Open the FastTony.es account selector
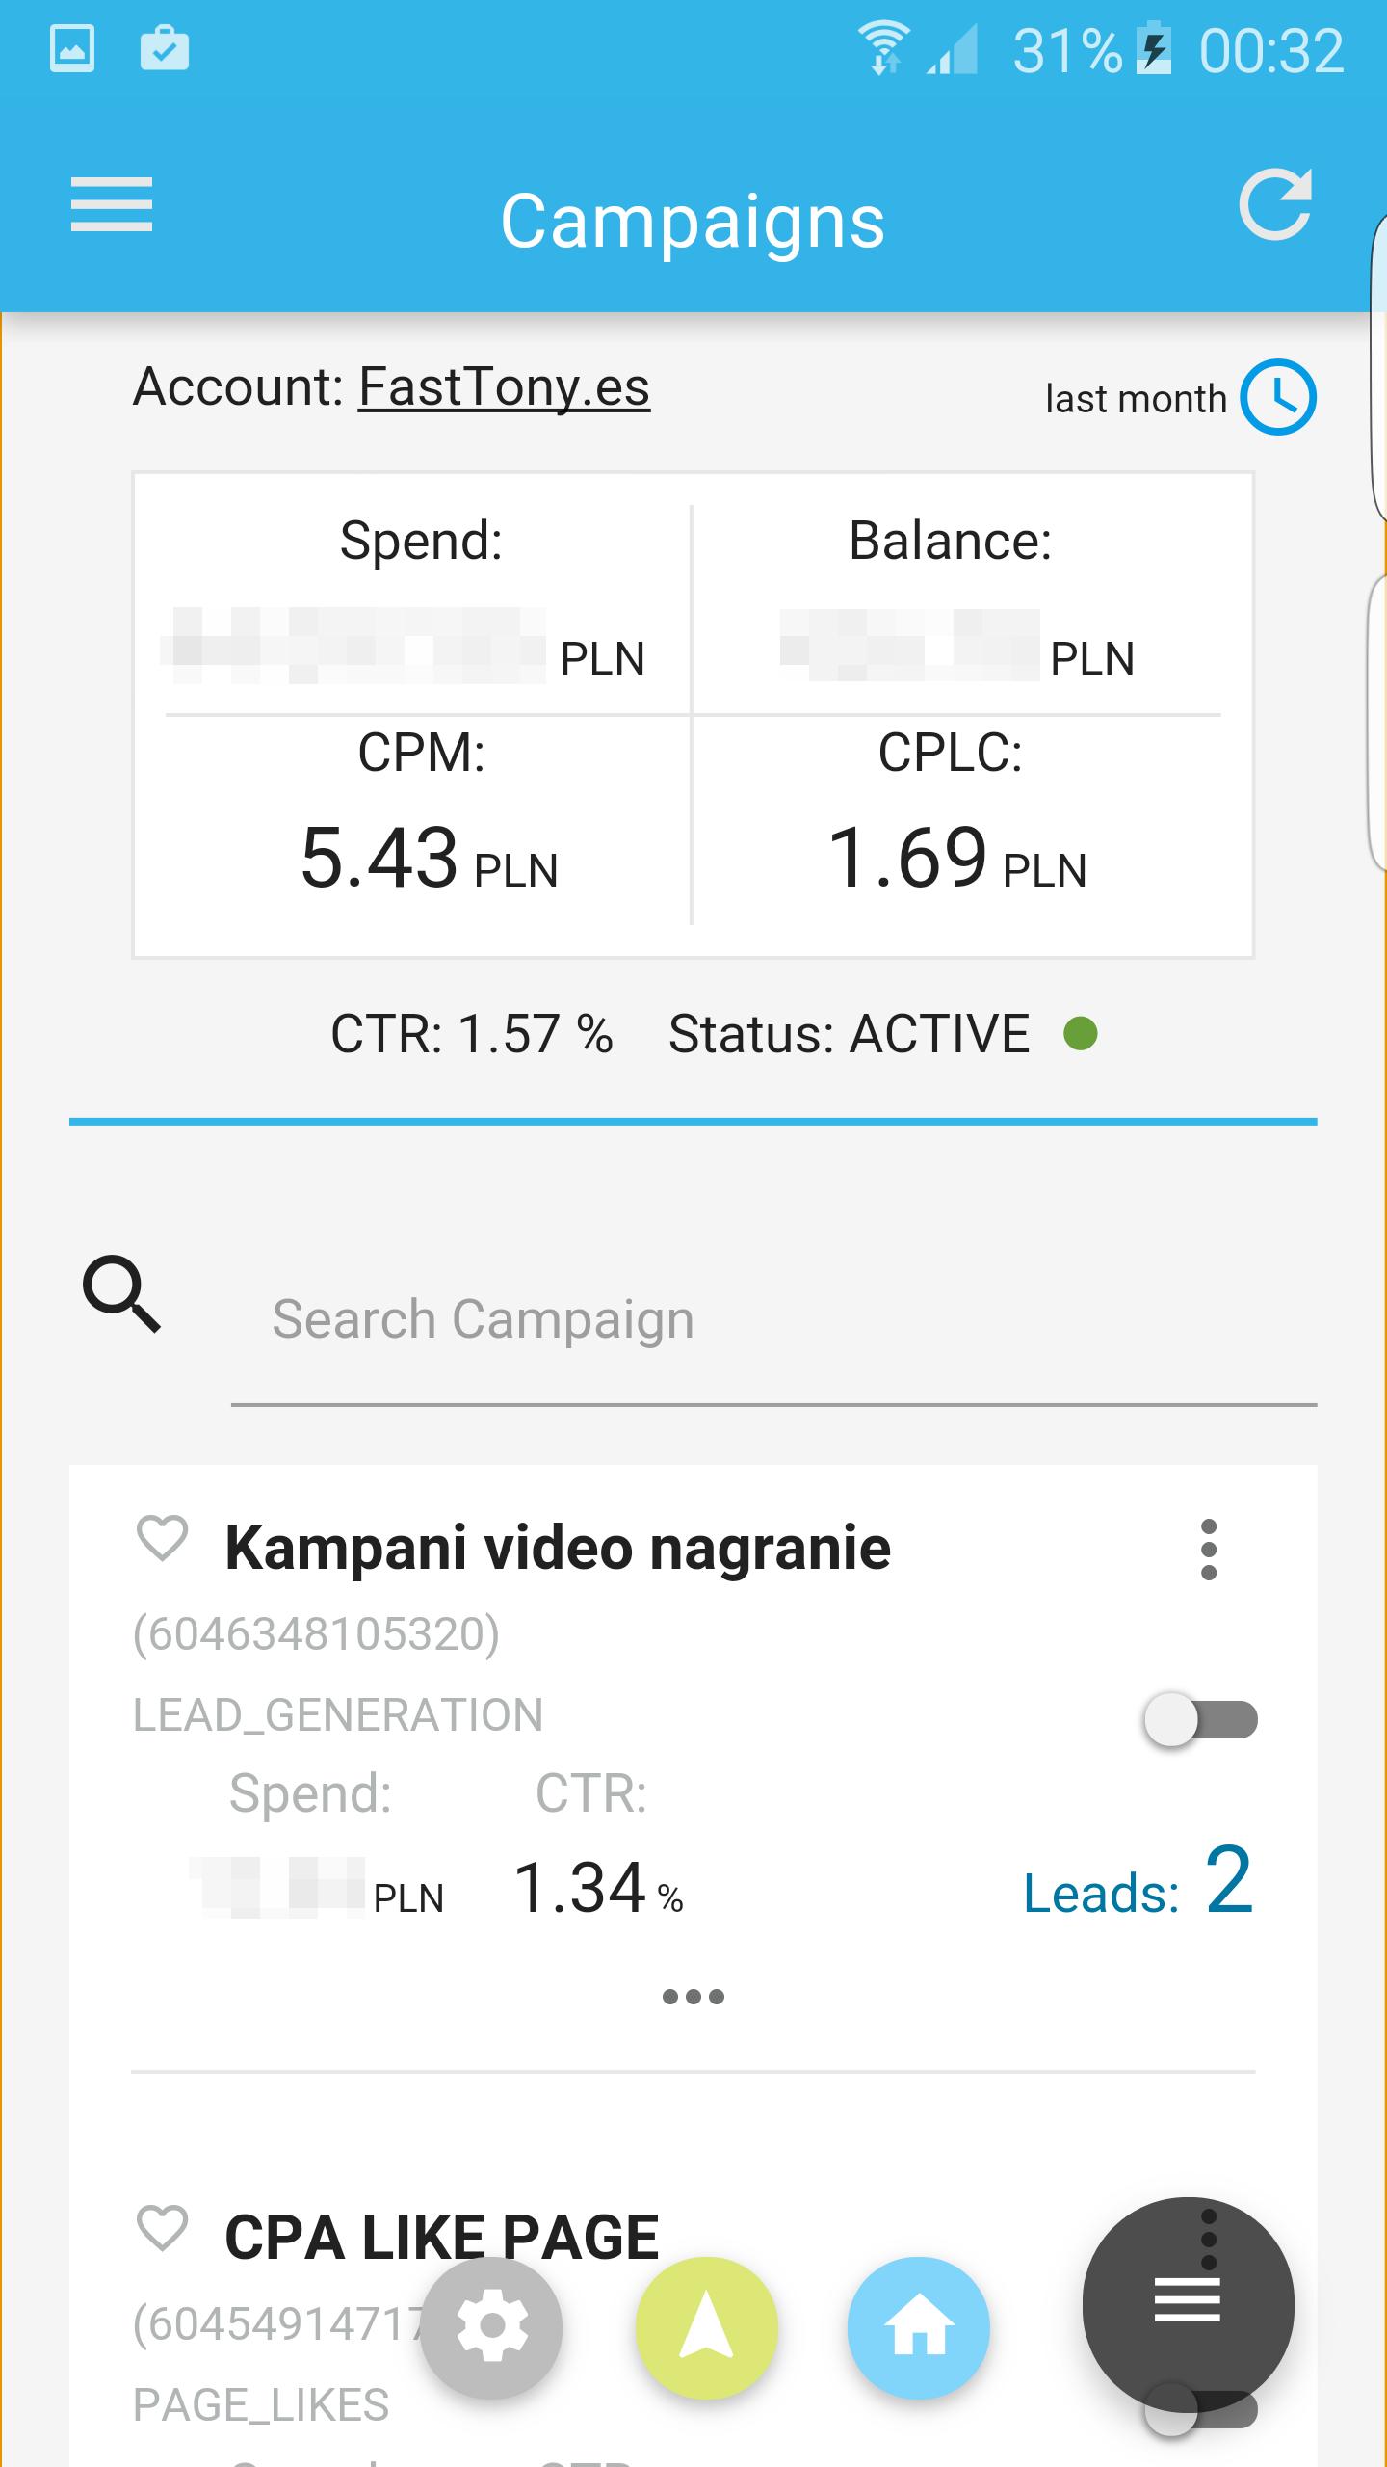 504,387
